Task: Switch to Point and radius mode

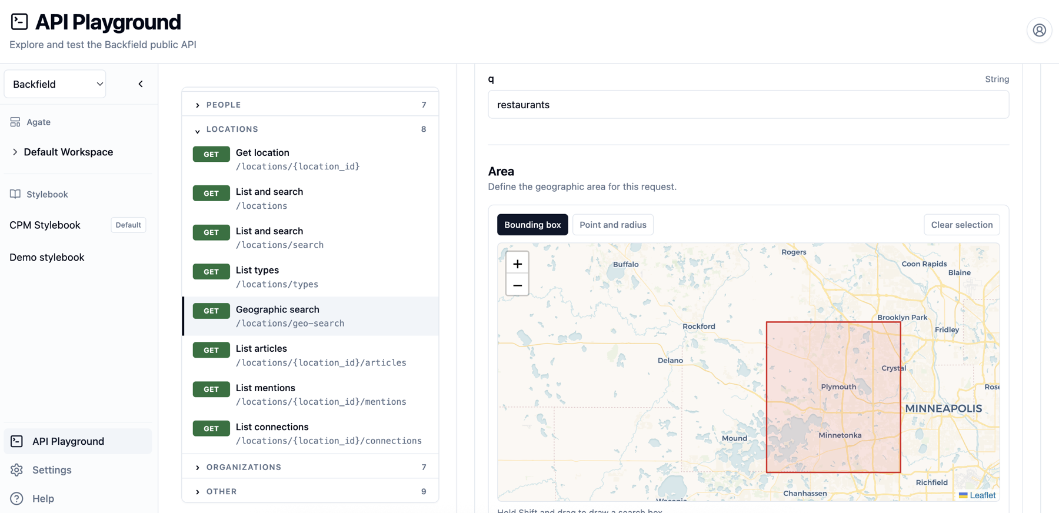Action: (612, 225)
